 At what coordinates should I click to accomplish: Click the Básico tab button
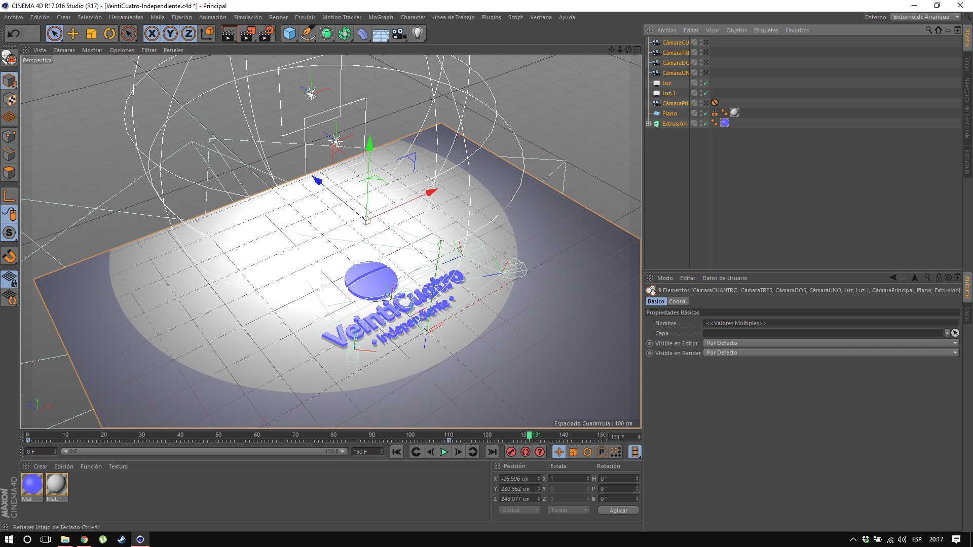[656, 301]
